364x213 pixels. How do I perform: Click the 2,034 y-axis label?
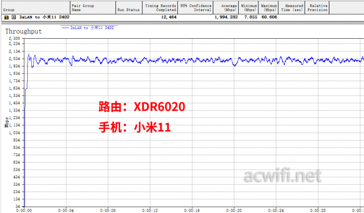15,59
